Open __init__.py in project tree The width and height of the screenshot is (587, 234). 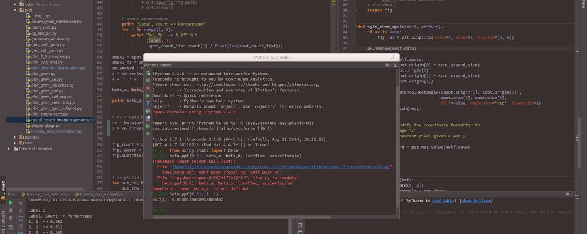tap(41, 16)
